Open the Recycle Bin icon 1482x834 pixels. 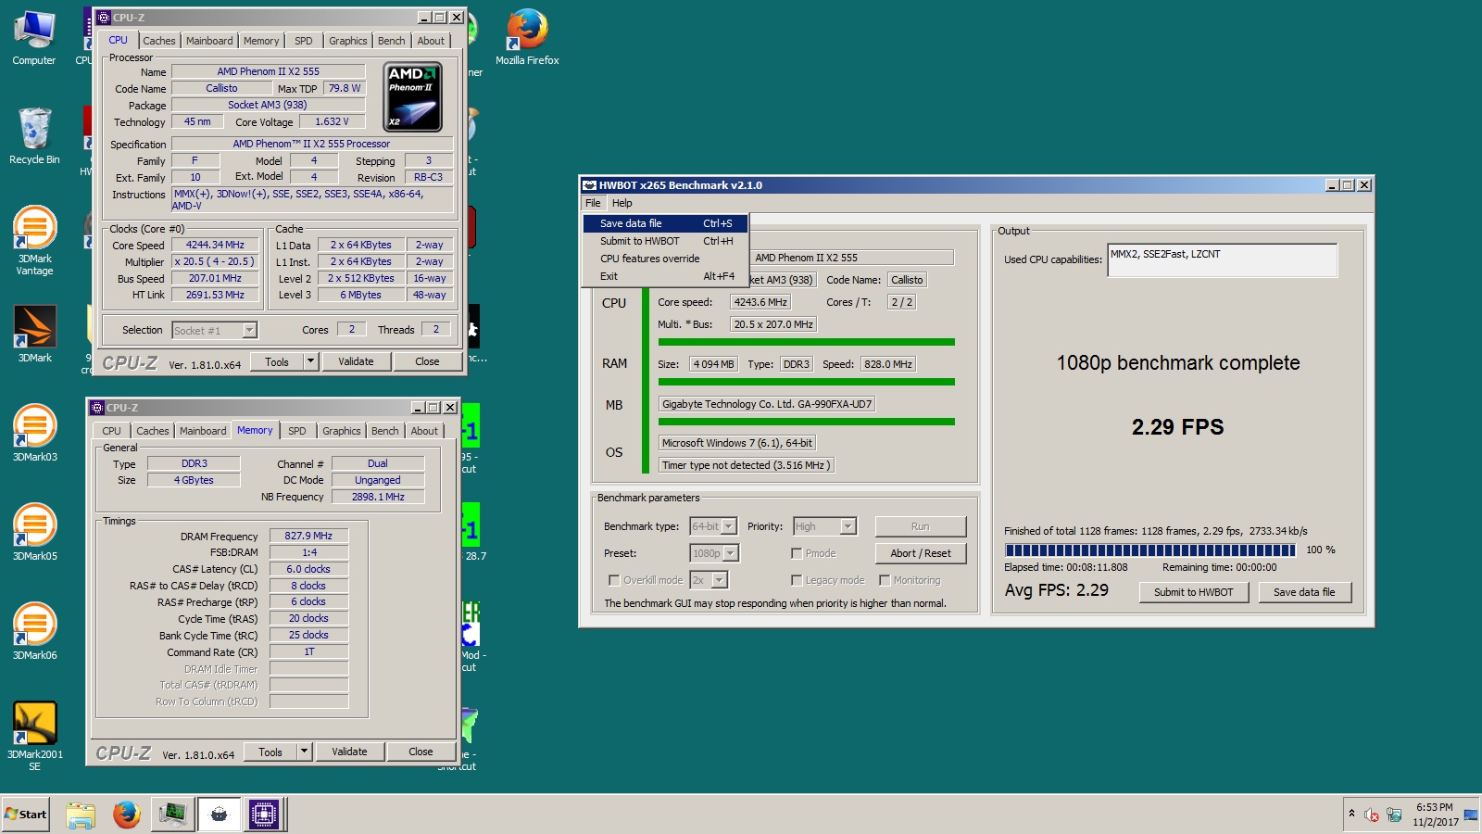[x=34, y=137]
